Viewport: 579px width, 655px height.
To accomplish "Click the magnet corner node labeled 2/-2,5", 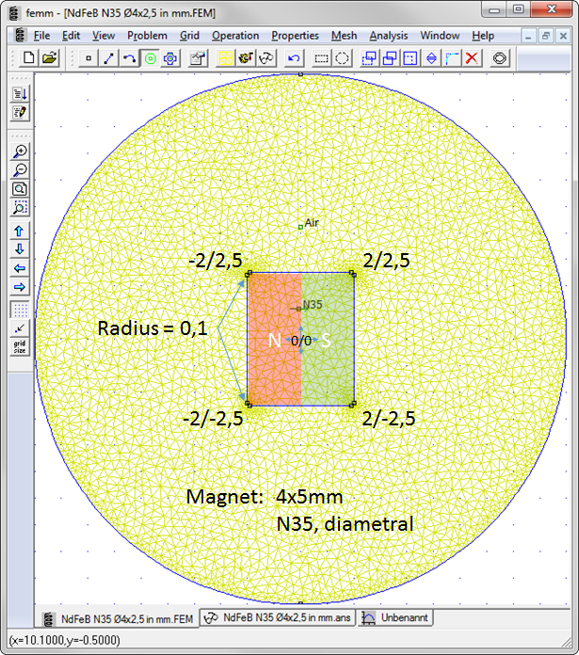I will coord(353,404).
